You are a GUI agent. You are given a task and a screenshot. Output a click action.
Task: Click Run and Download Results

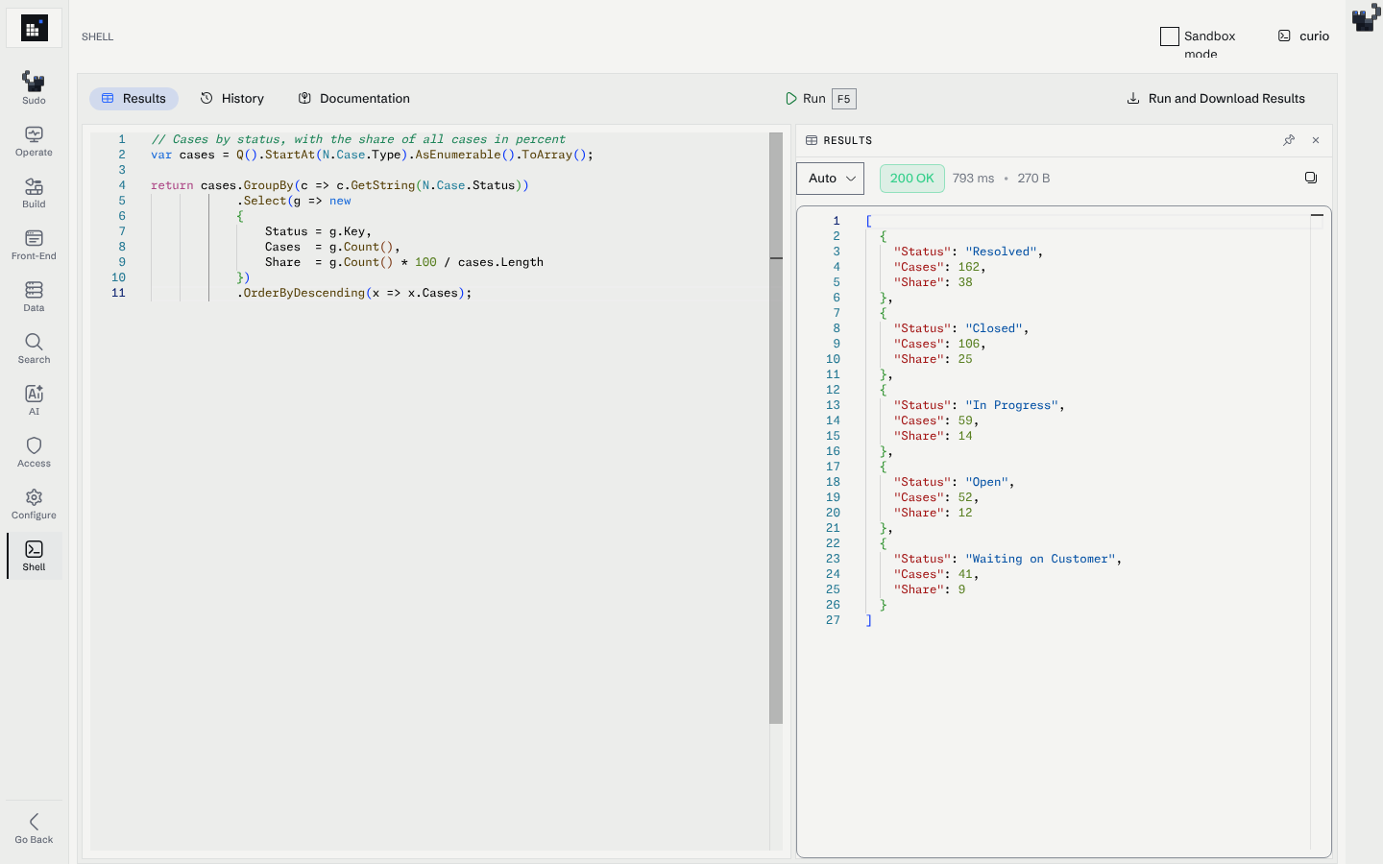(1216, 99)
